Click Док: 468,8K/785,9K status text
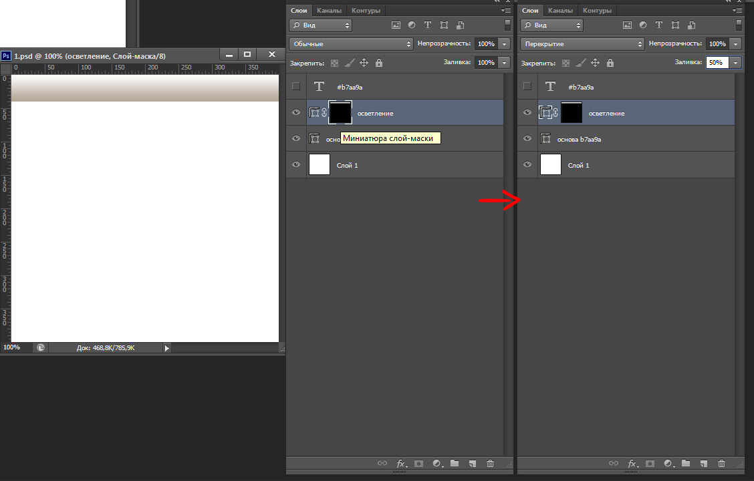This screenshot has height=481, width=754. (106, 348)
